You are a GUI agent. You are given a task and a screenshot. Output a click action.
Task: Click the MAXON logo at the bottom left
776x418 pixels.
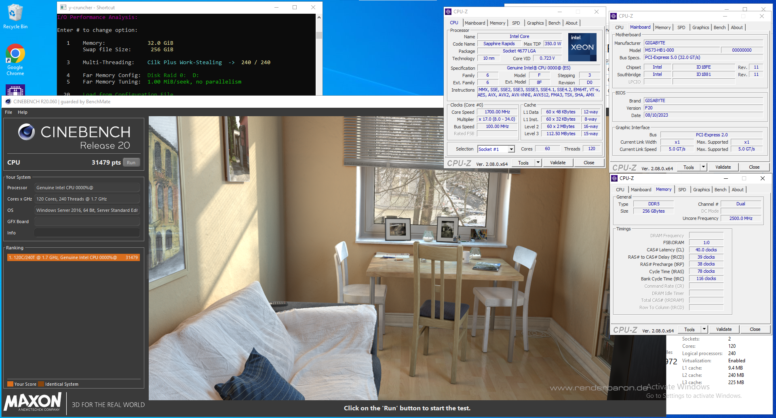click(32, 402)
